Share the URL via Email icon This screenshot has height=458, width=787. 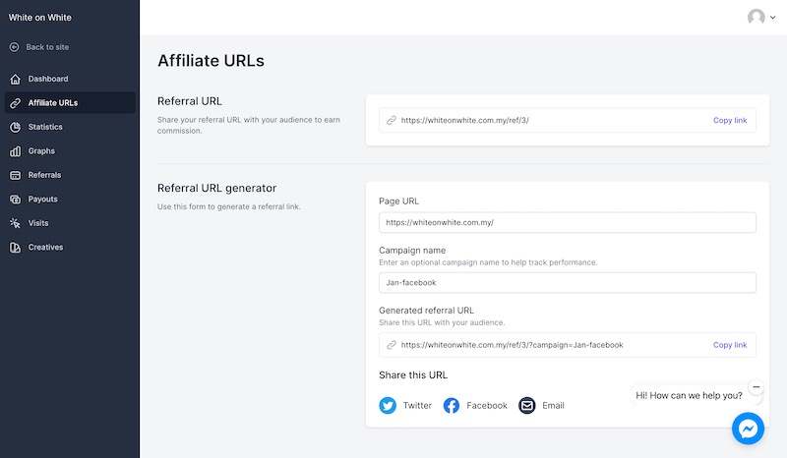(x=527, y=405)
